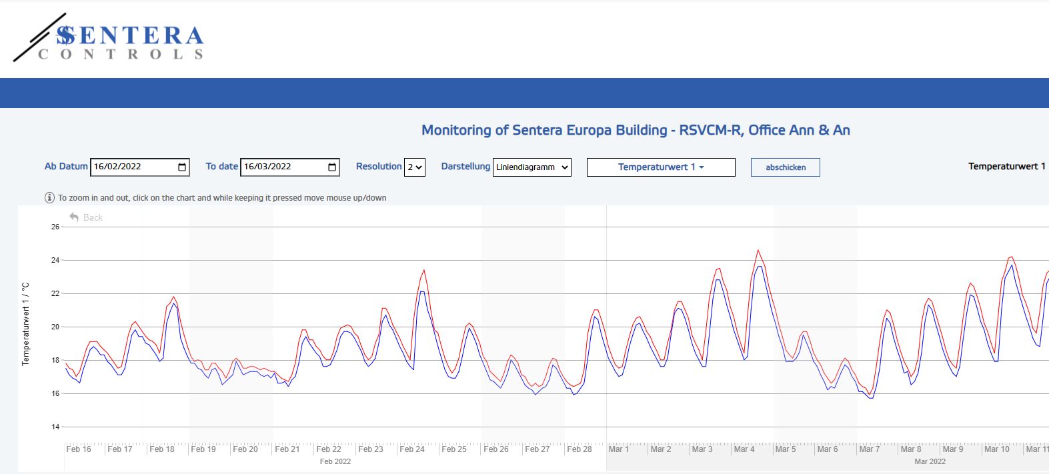Click the Feb 26 axis label
Image resolution: width=1049 pixels, height=474 pixels.
tap(496, 449)
